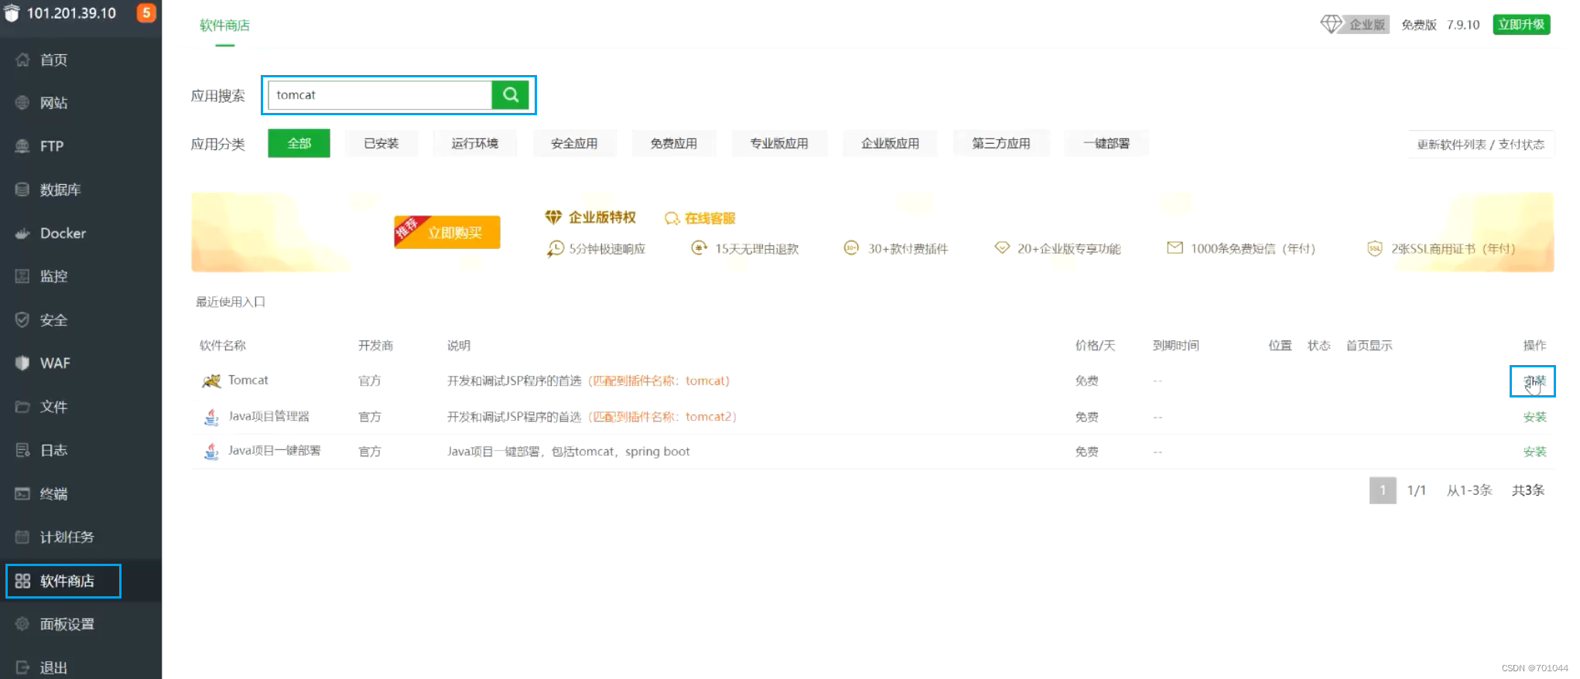Select the 免费应用 category tab

[674, 143]
